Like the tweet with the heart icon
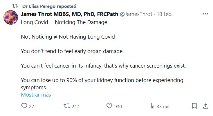The image size is (213, 116). [x=109, y=106]
